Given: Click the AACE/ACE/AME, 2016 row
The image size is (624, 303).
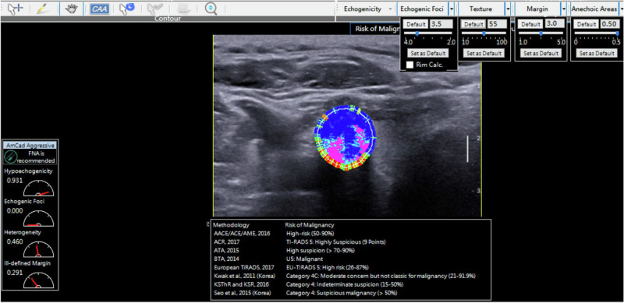Looking at the screenshot, I should (350, 234).
